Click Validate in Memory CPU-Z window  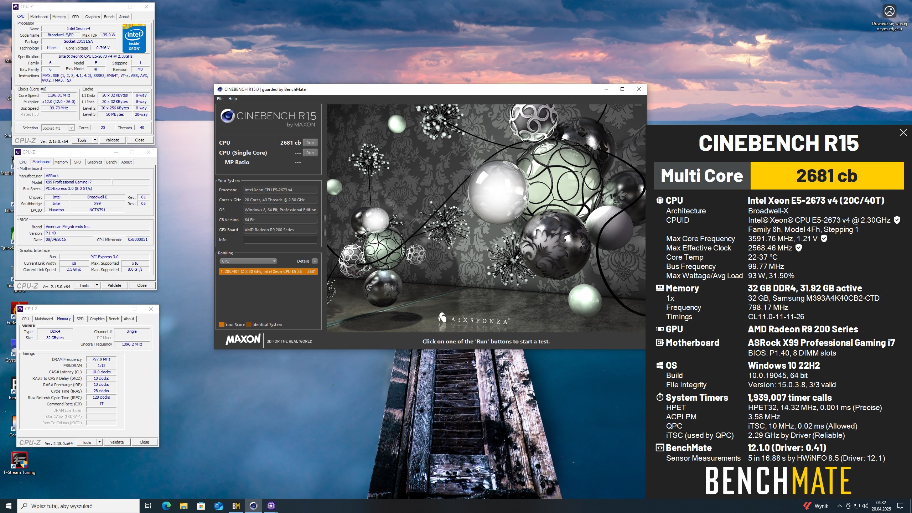[x=117, y=442]
